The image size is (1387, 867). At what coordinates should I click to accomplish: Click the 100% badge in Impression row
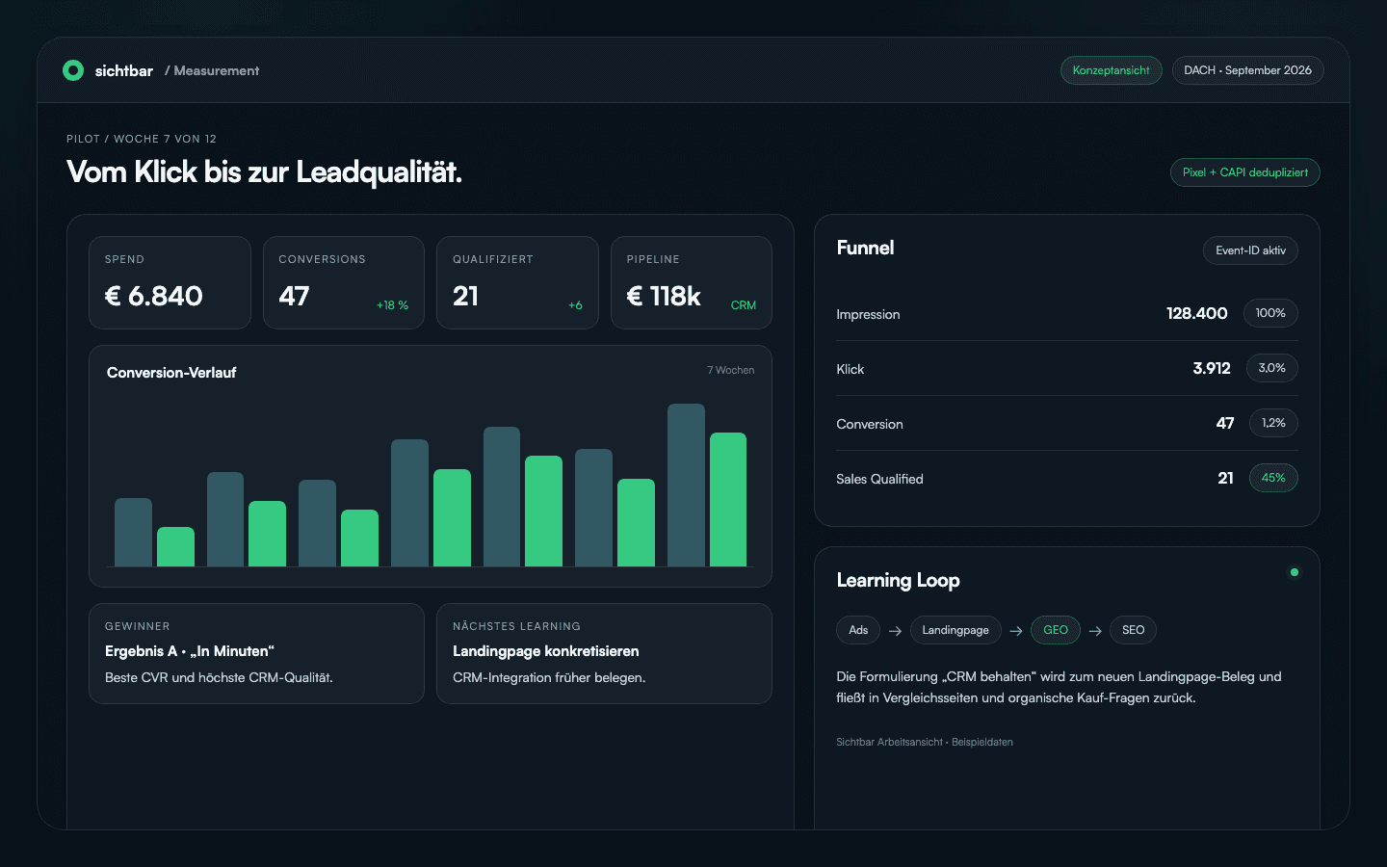tap(1270, 313)
